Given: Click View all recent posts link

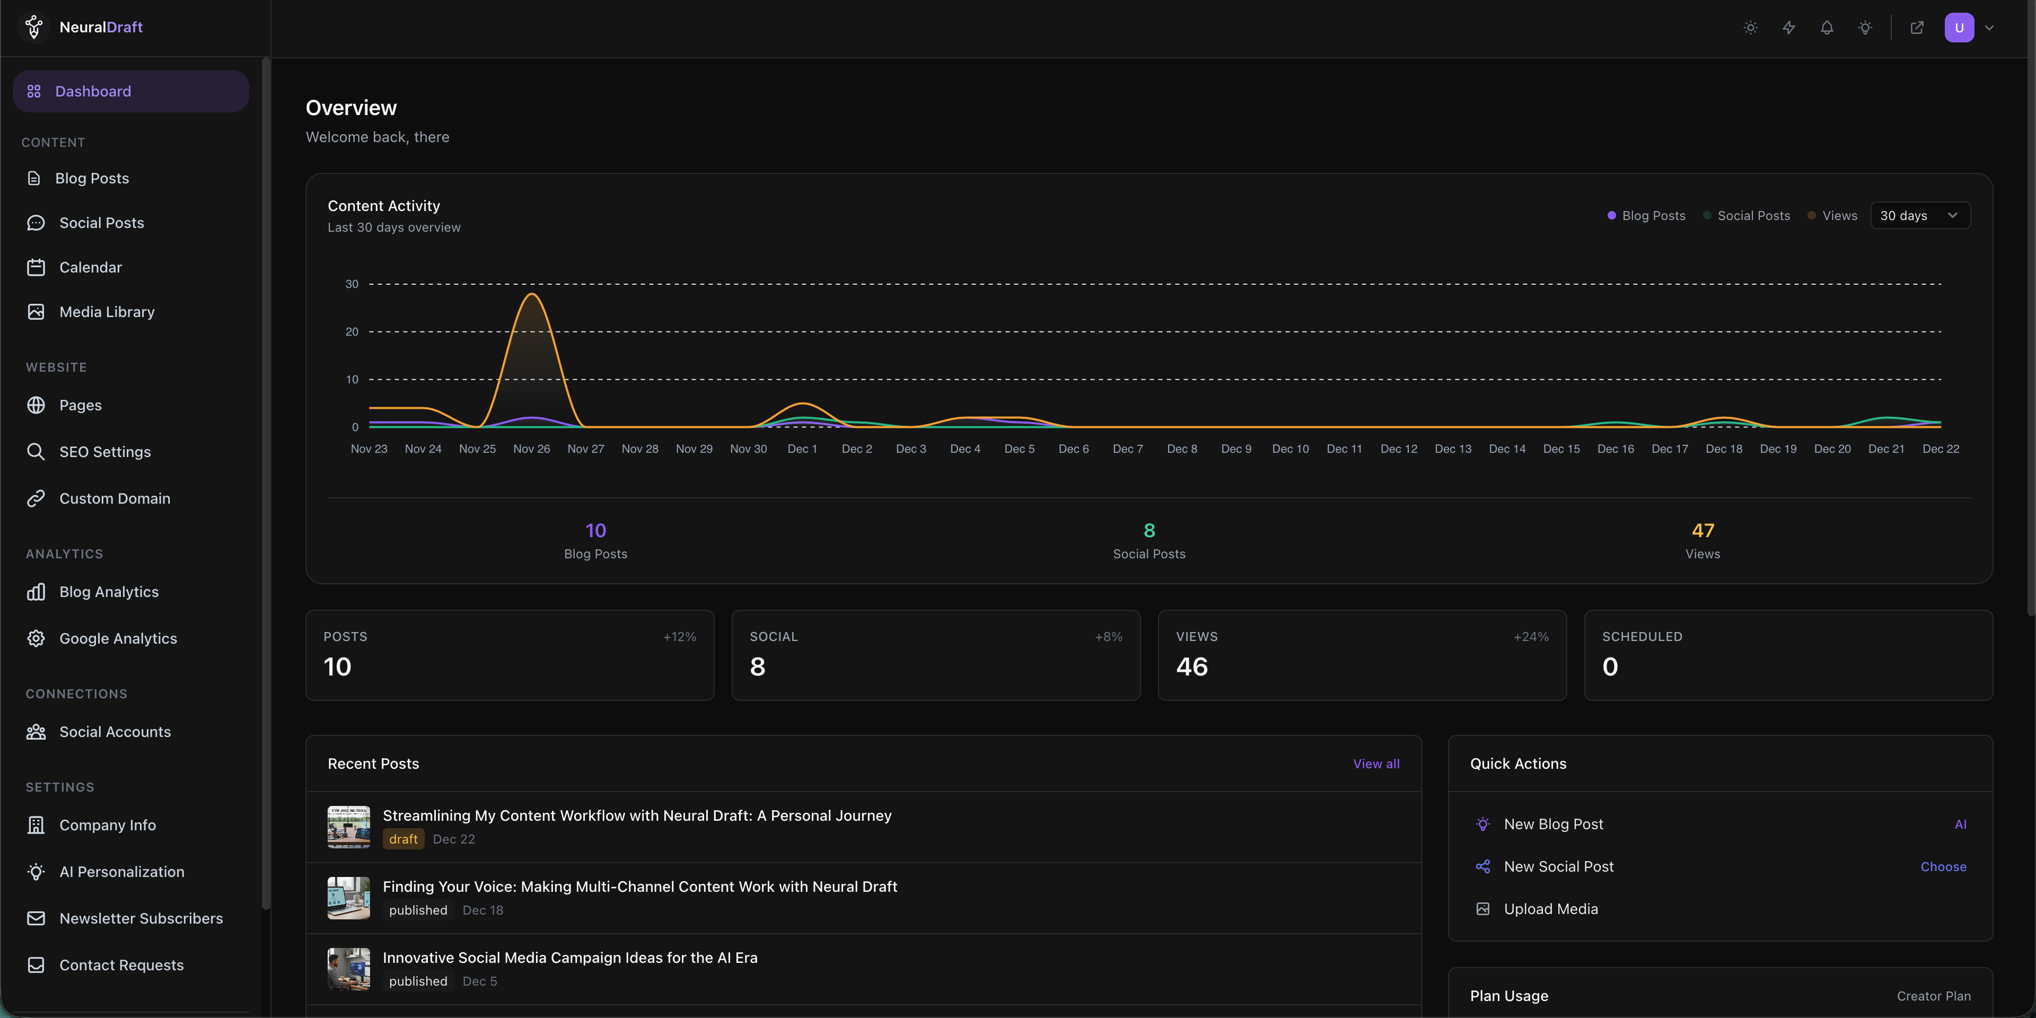Looking at the screenshot, I should point(1376,764).
